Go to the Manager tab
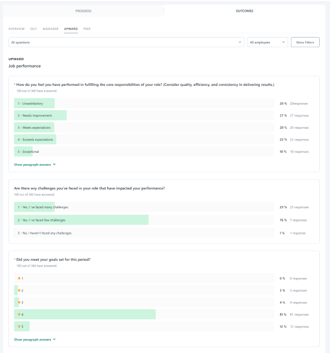Image resolution: width=330 pixels, height=353 pixels. [50, 28]
